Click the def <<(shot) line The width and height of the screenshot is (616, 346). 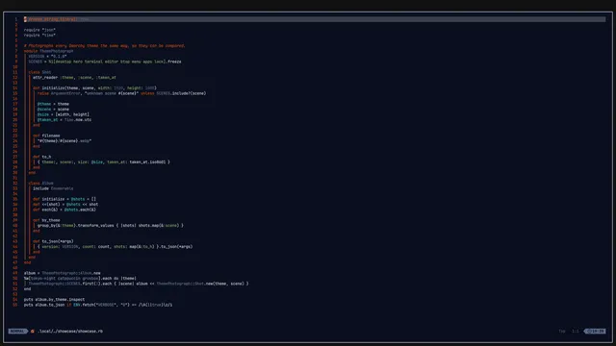65,205
